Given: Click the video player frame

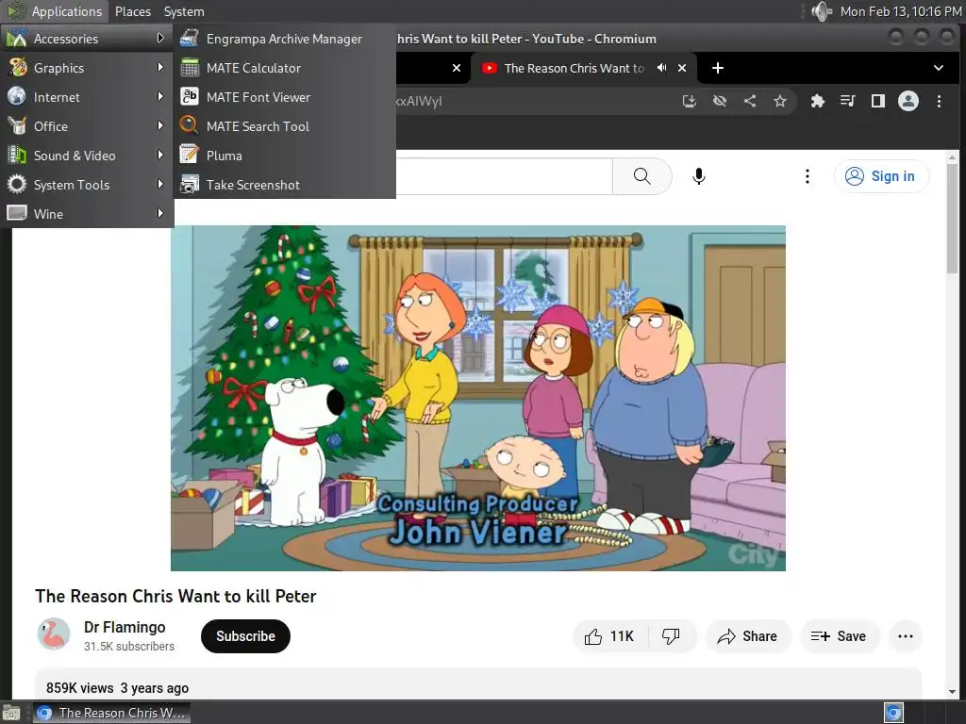Looking at the screenshot, I should [x=478, y=399].
